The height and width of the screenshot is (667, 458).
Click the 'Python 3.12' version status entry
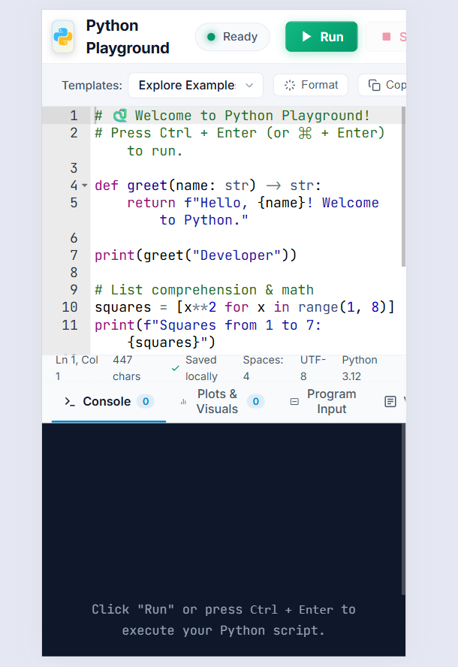click(360, 368)
